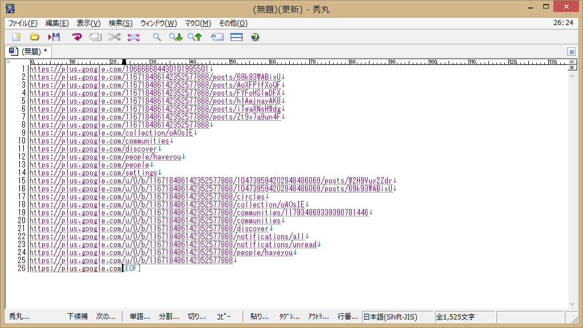The image size is (583, 328).
Task: Click the Find previous green up-arrow icon
Action: point(195,37)
